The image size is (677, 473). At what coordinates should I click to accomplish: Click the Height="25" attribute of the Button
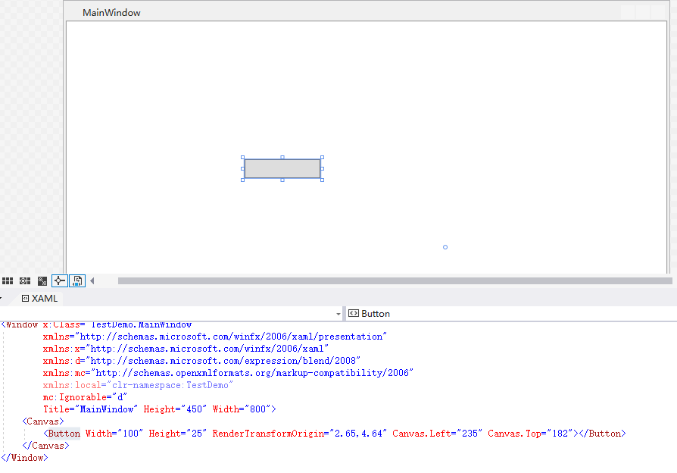point(177,434)
